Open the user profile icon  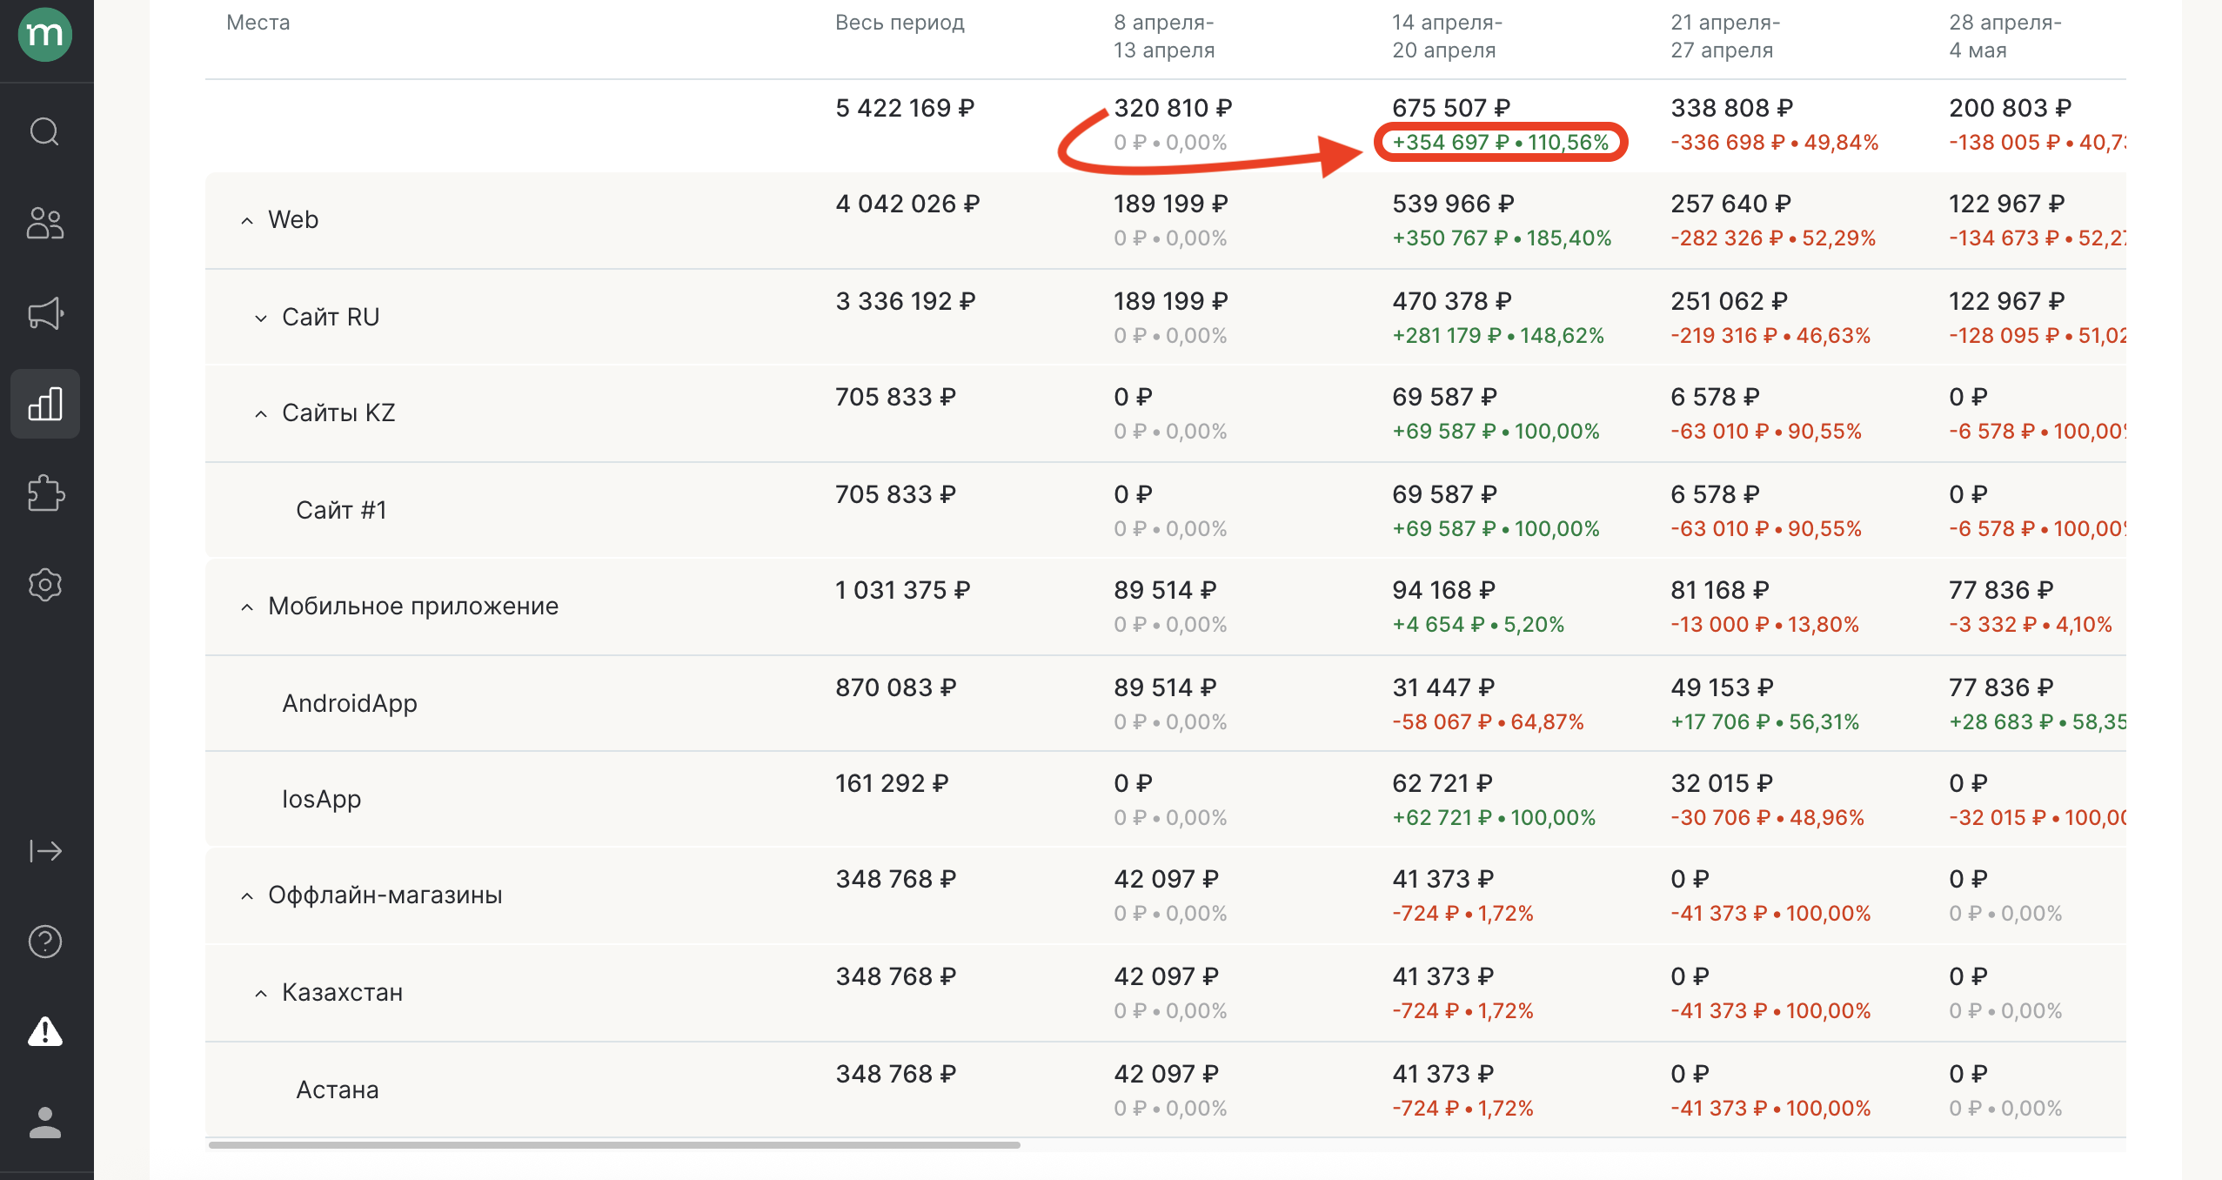[x=45, y=1123]
